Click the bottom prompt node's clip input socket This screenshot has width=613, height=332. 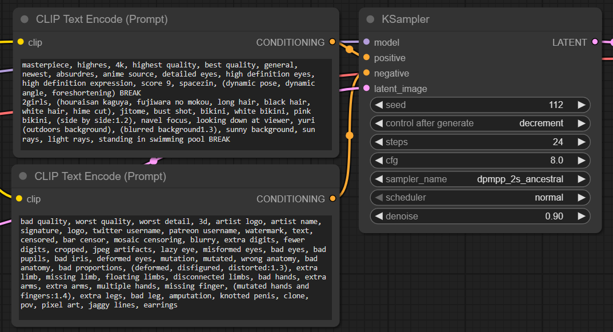19,199
